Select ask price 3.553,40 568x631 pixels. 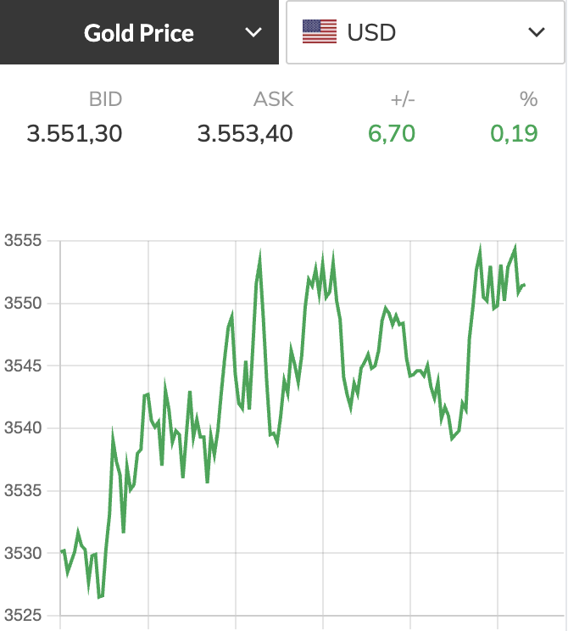(x=245, y=134)
